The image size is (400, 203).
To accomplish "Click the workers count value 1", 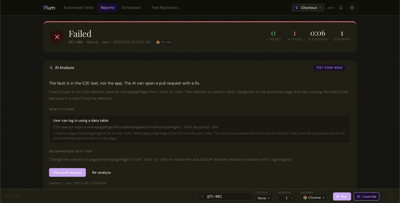I will pos(287,198).
